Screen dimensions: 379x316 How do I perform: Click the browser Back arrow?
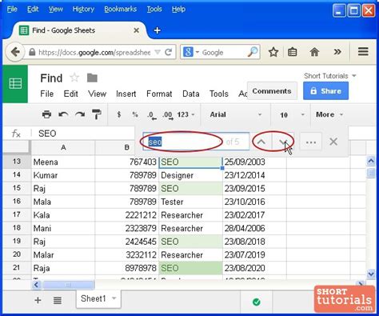tap(15, 52)
